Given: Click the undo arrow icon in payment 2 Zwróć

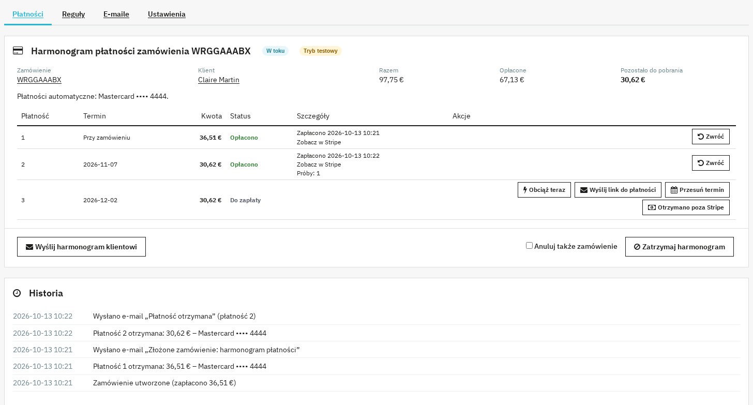Looking at the screenshot, I should [701, 163].
